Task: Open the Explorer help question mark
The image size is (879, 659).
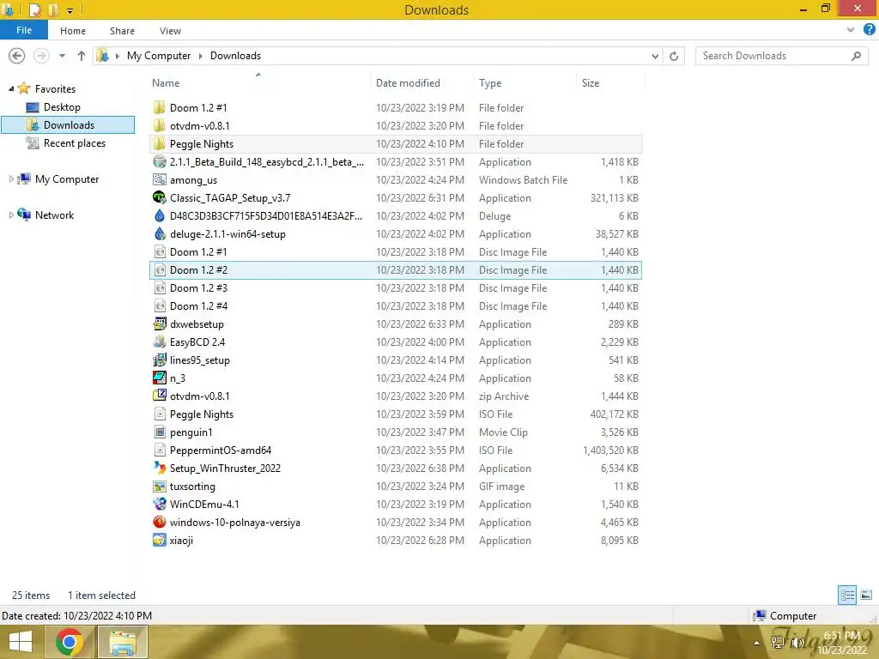Action: point(870,30)
